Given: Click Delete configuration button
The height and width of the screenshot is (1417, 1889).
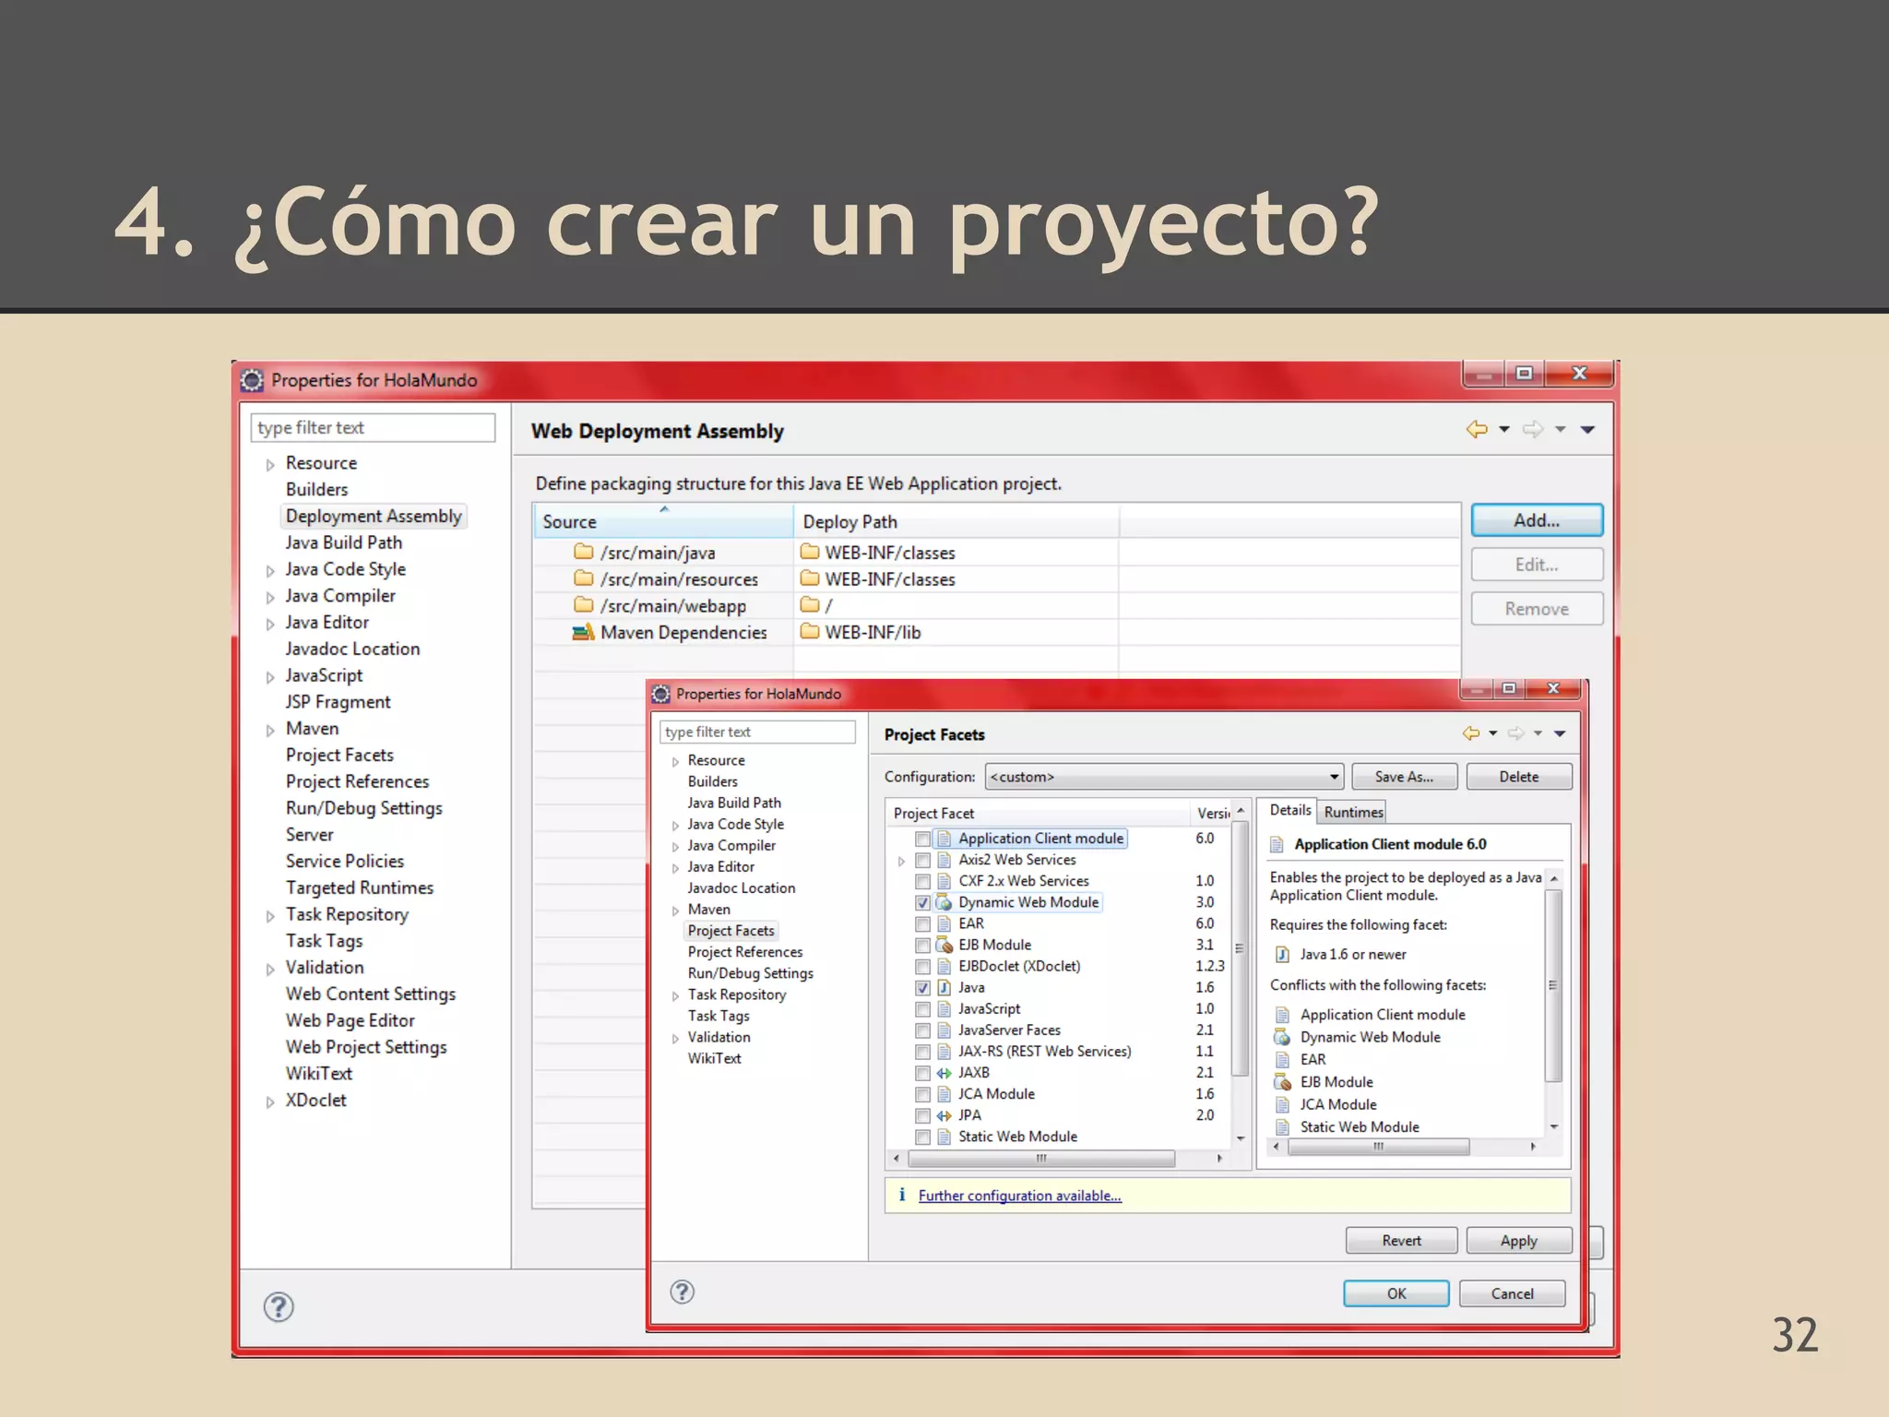Looking at the screenshot, I should (1518, 777).
